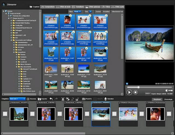Mute the preview volume speaker
The width and height of the screenshot is (175, 135).
166,90
